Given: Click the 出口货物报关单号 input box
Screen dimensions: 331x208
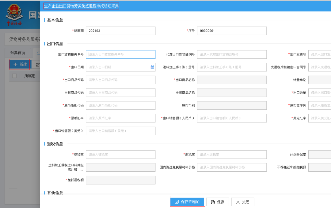Looking at the screenshot, I should coord(120,54).
